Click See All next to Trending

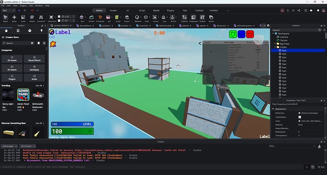pos(39,86)
